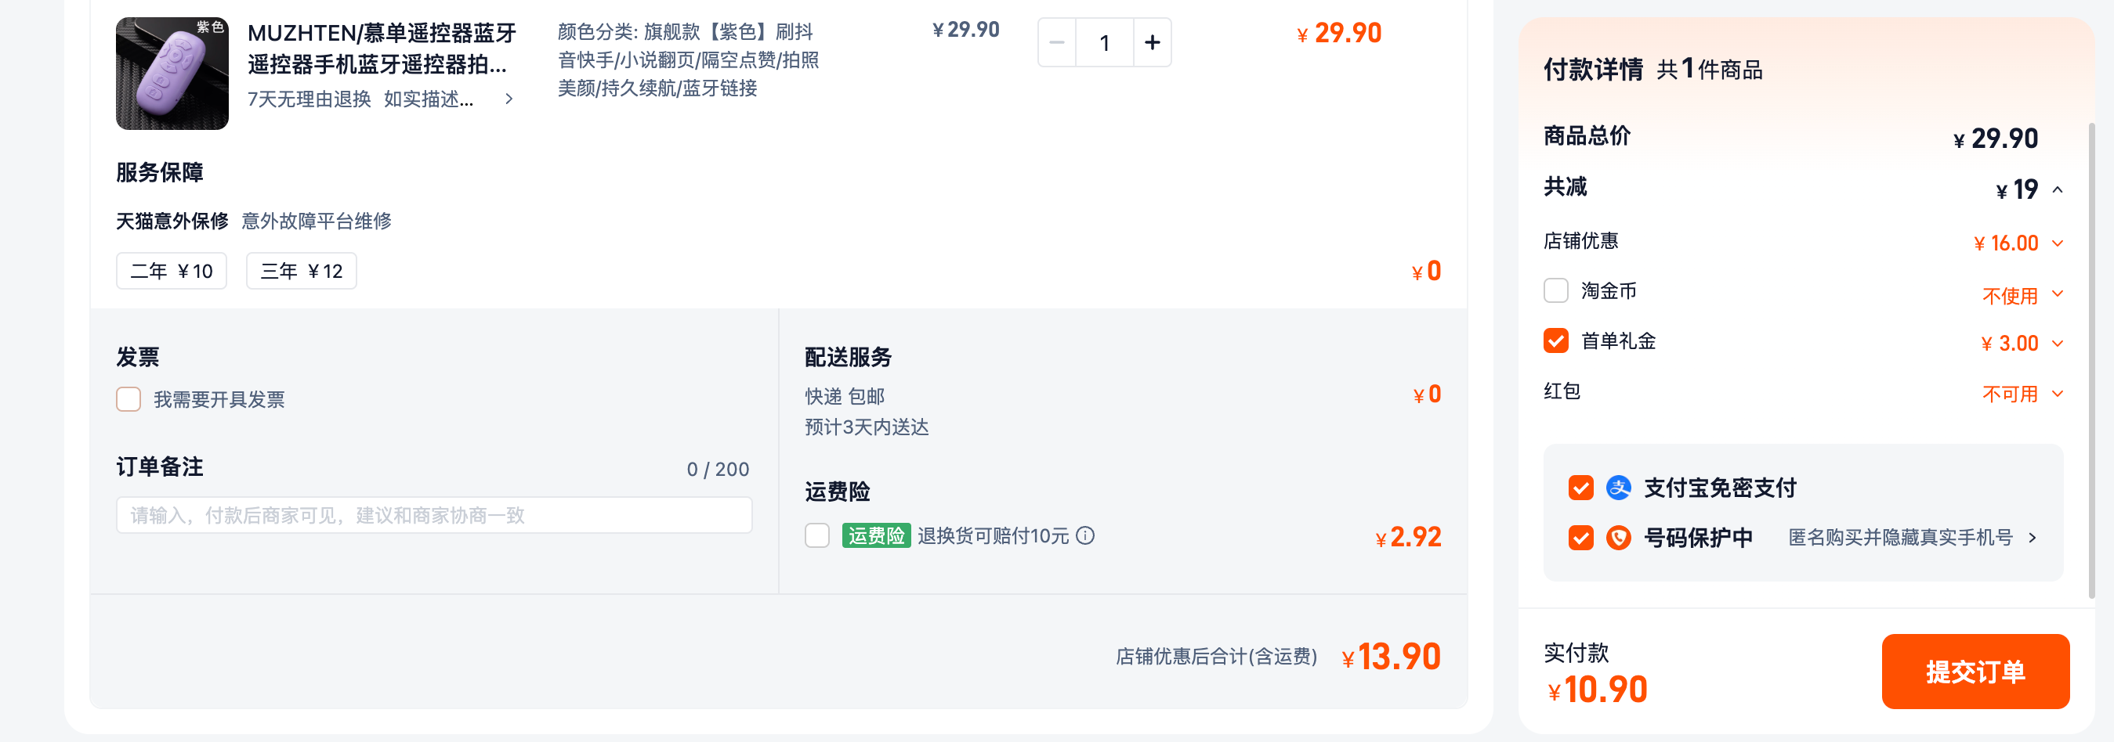Screen dimensions: 2114x742
Task: Select the 二年 ¥10 warranty option
Action: tap(172, 272)
